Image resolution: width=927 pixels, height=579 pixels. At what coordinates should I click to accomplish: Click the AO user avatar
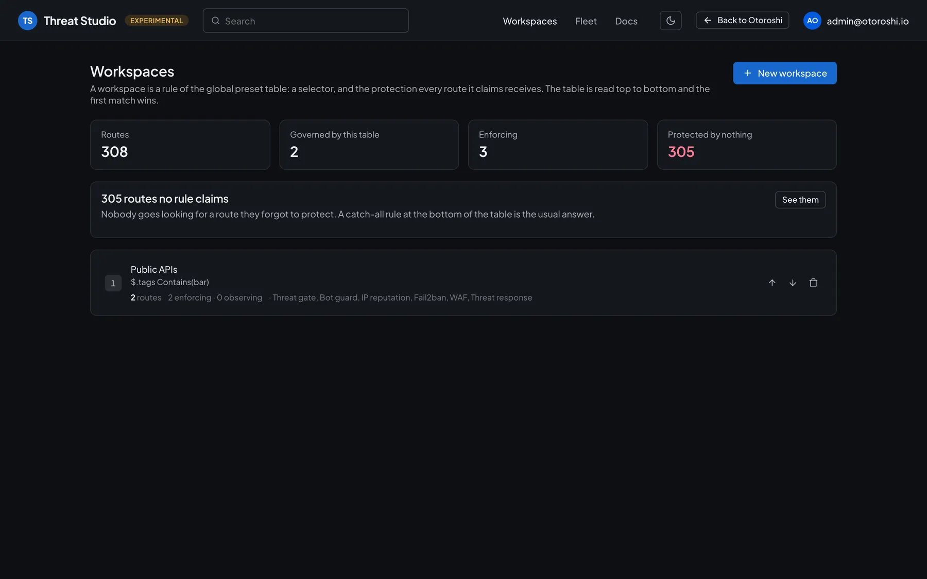(812, 21)
